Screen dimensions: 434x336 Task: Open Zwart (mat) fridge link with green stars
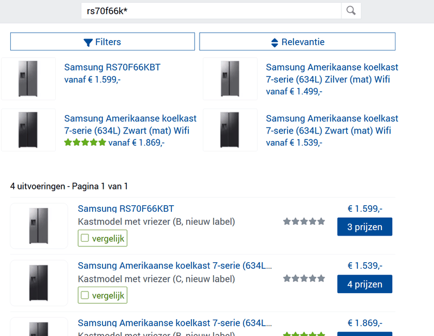pyautogui.click(x=130, y=124)
